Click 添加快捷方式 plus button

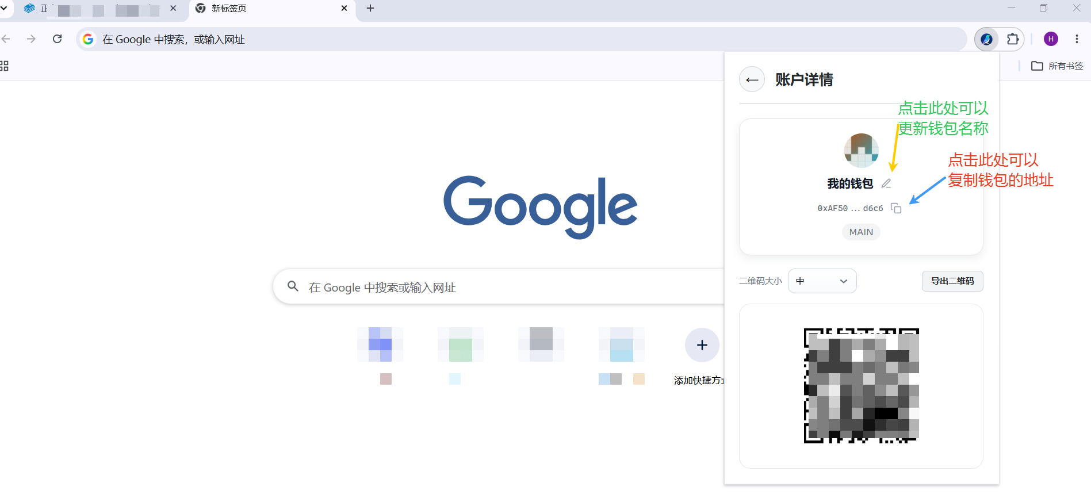point(702,345)
